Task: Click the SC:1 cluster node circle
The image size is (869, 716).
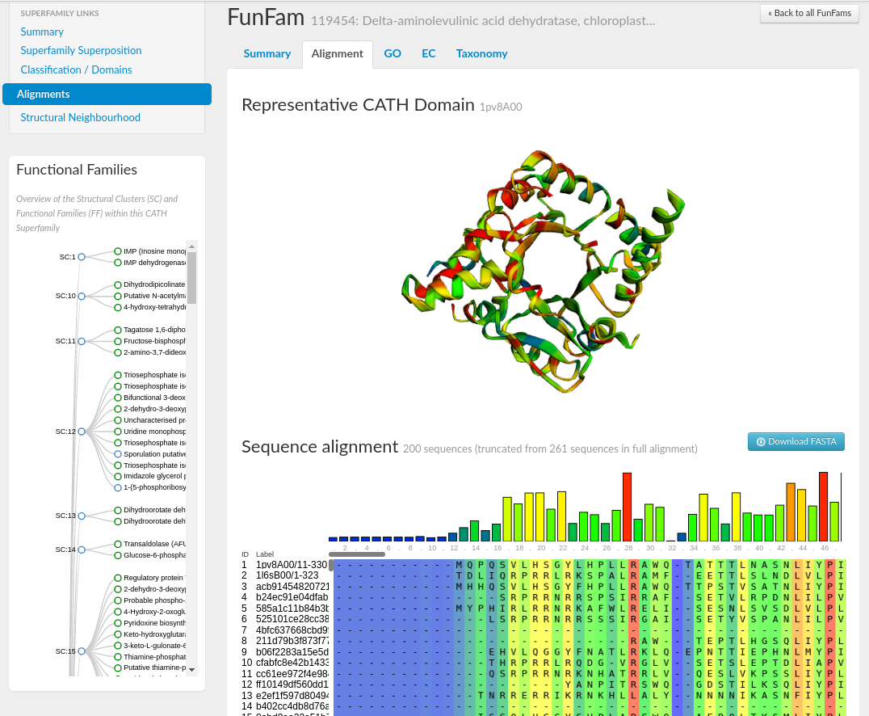Action: pos(82,257)
